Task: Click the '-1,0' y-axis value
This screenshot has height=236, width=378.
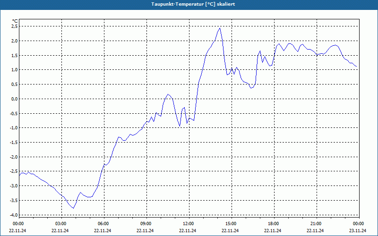Action: point(14,128)
